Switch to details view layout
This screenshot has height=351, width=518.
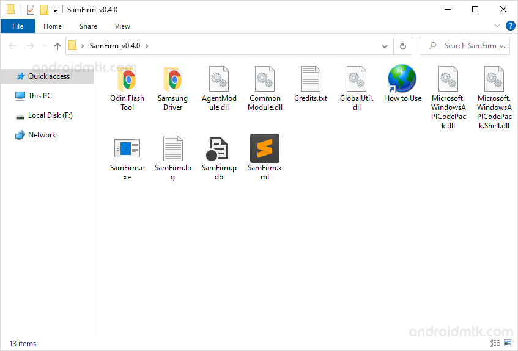click(495, 343)
